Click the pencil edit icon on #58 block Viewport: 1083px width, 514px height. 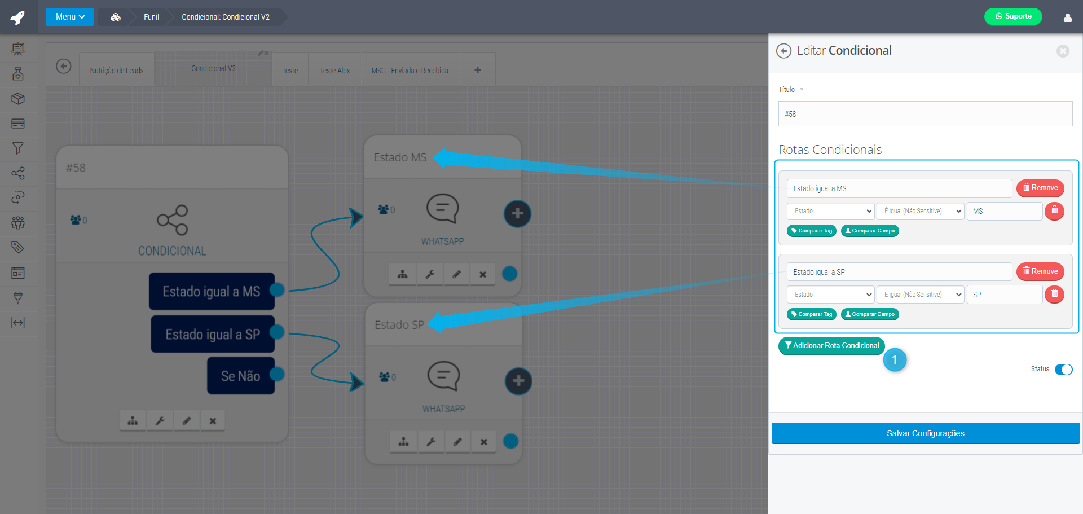pyautogui.click(x=187, y=421)
